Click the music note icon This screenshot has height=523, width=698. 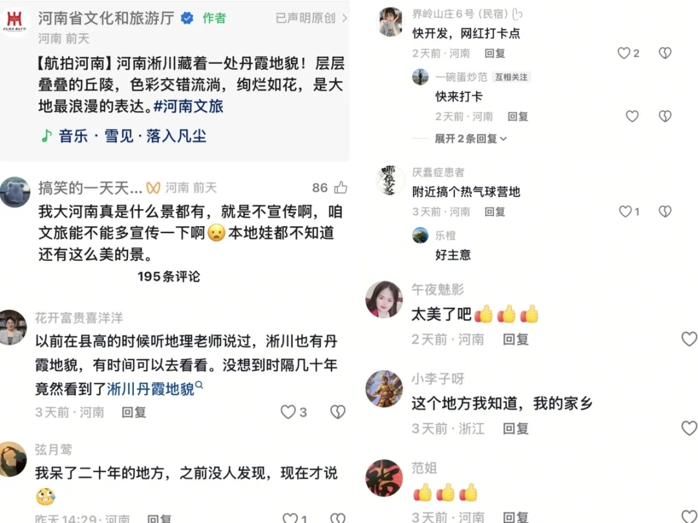pyautogui.click(x=46, y=136)
